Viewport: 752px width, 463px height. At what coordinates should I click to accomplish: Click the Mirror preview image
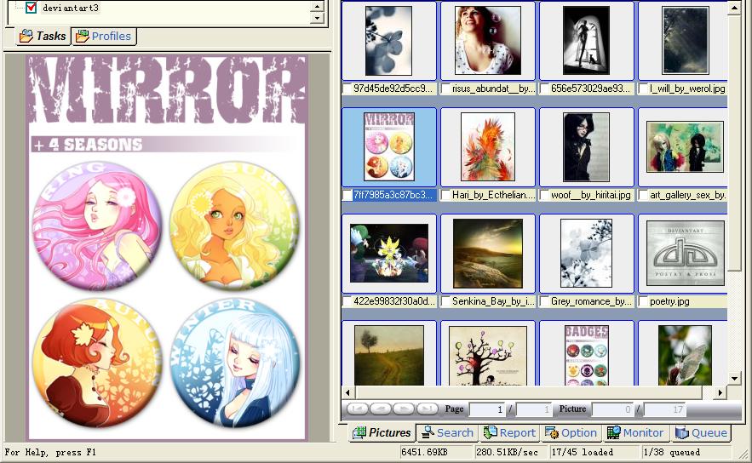click(167, 248)
